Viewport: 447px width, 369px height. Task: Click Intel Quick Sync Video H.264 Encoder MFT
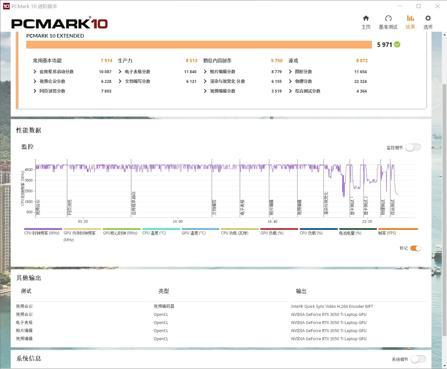pyautogui.click(x=332, y=306)
